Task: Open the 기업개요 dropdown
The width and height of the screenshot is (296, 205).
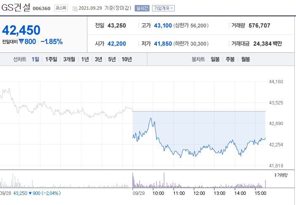Action: pyautogui.click(x=163, y=8)
